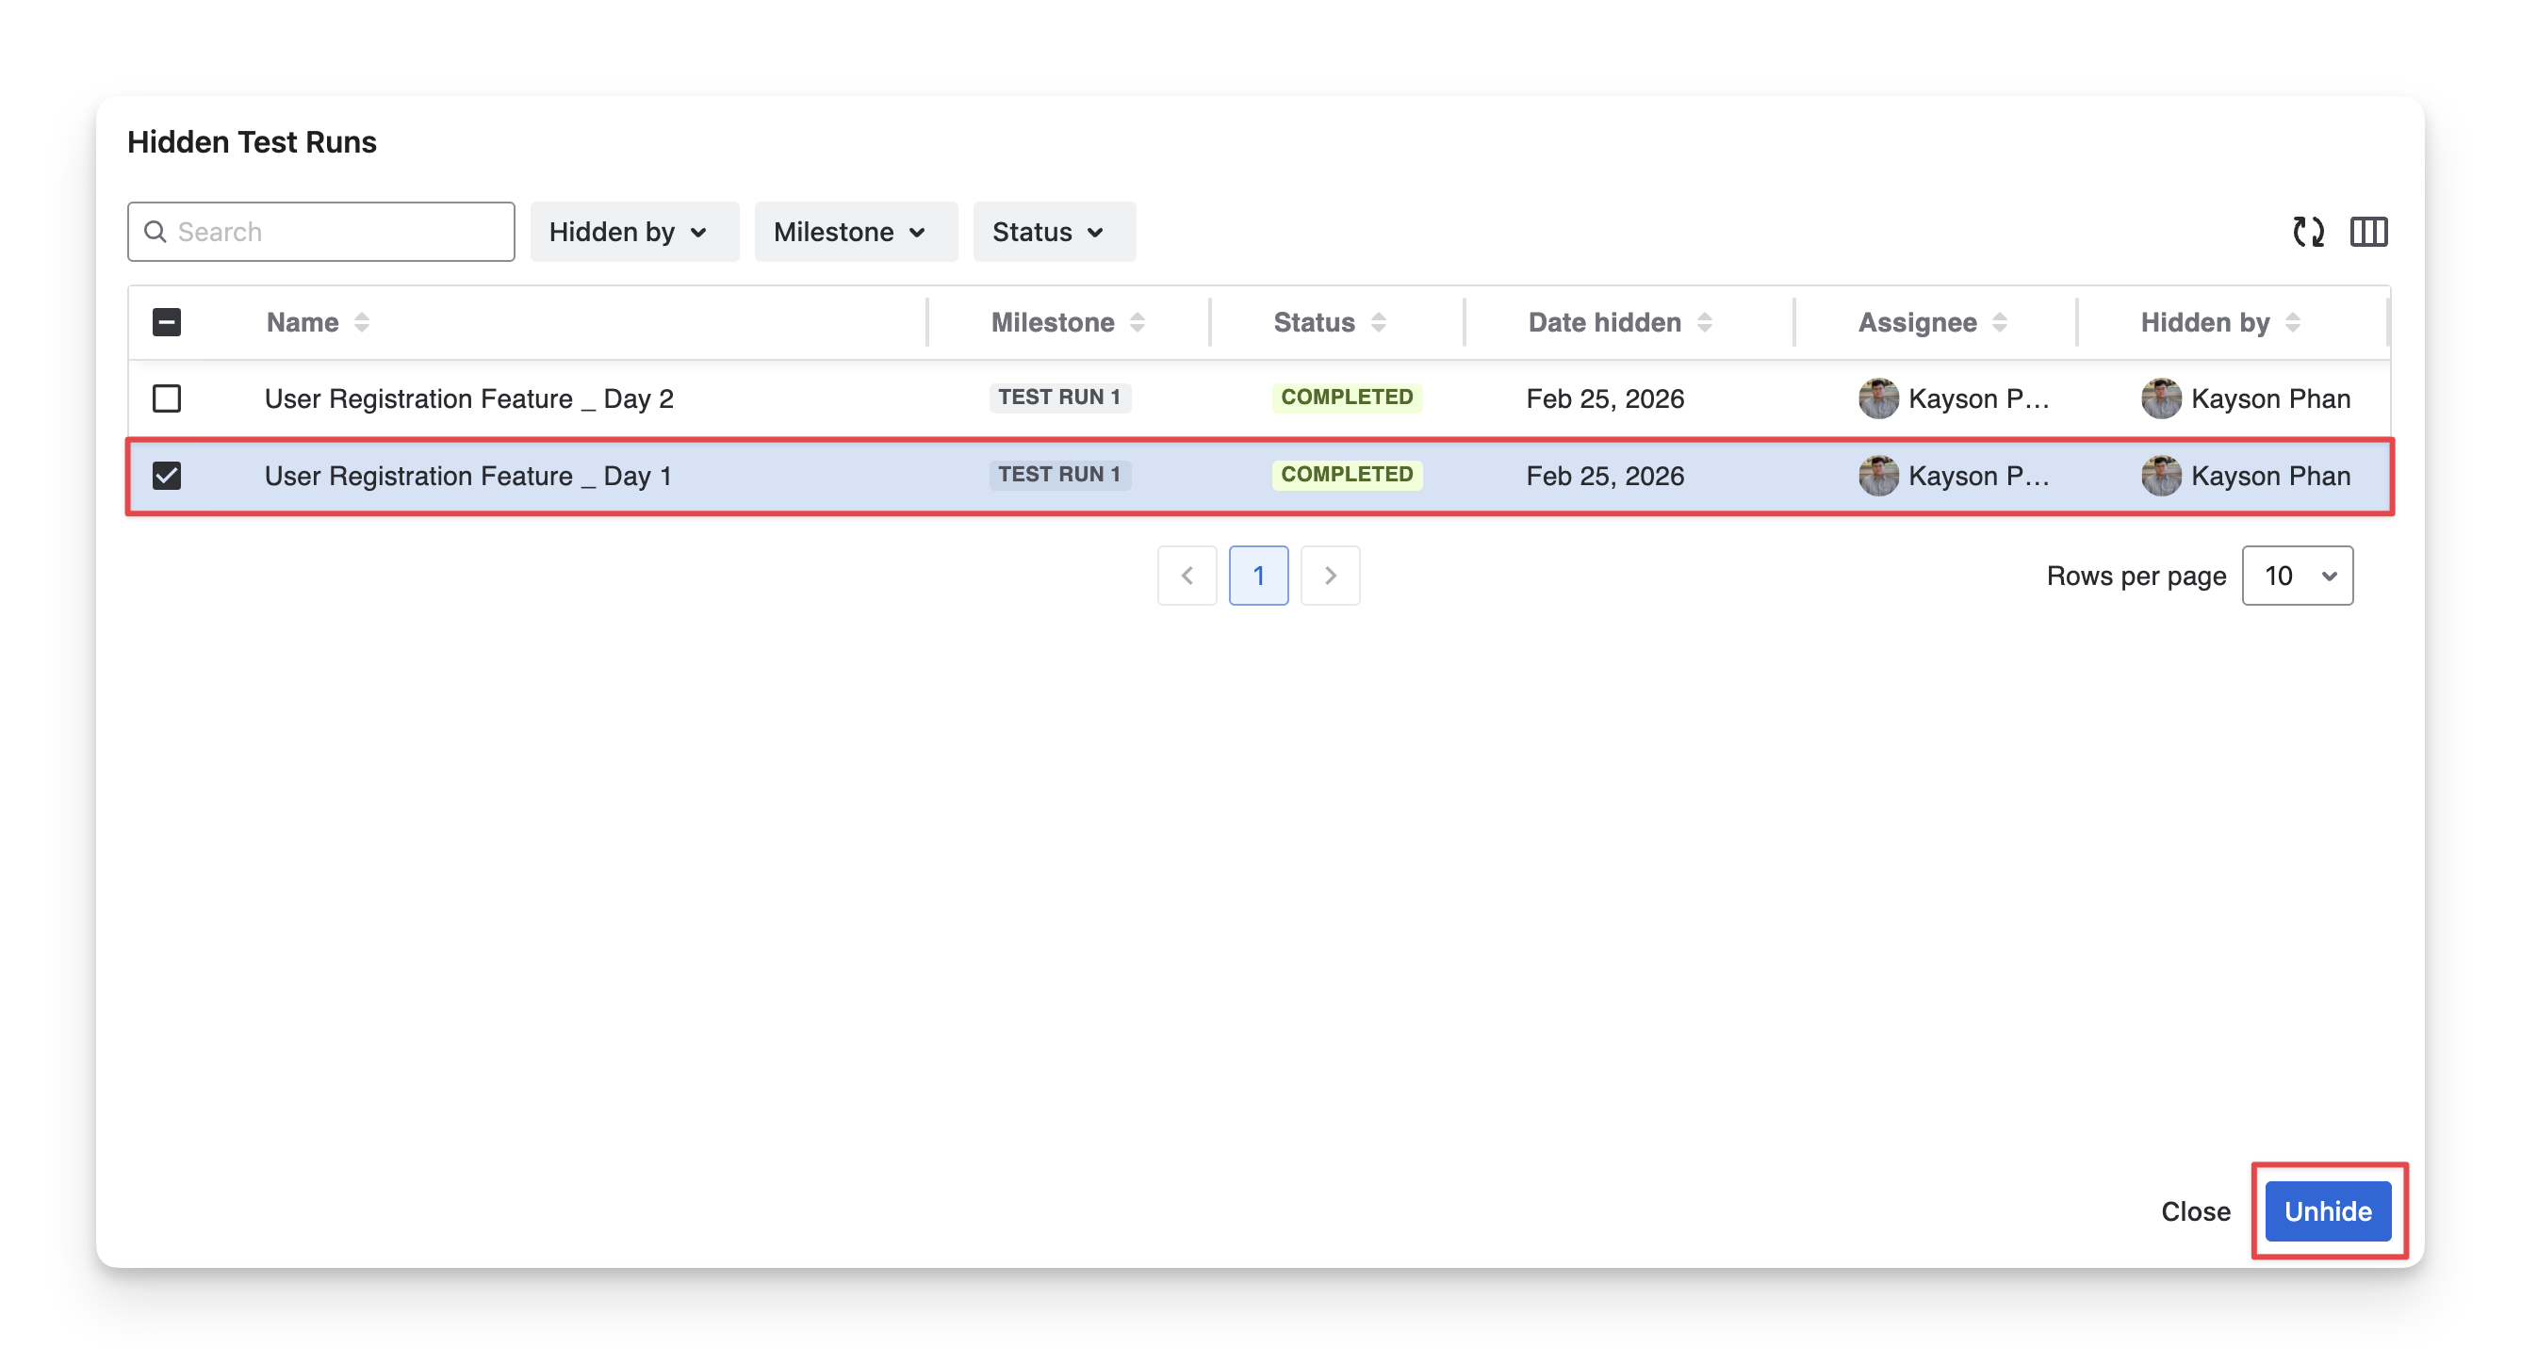This screenshot has height=1364, width=2521.
Task: Sort by Name column arrows
Action: pos(362,322)
